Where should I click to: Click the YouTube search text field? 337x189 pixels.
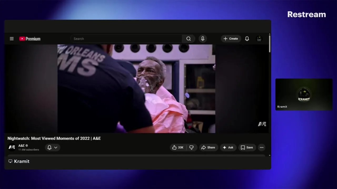[x=126, y=39]
